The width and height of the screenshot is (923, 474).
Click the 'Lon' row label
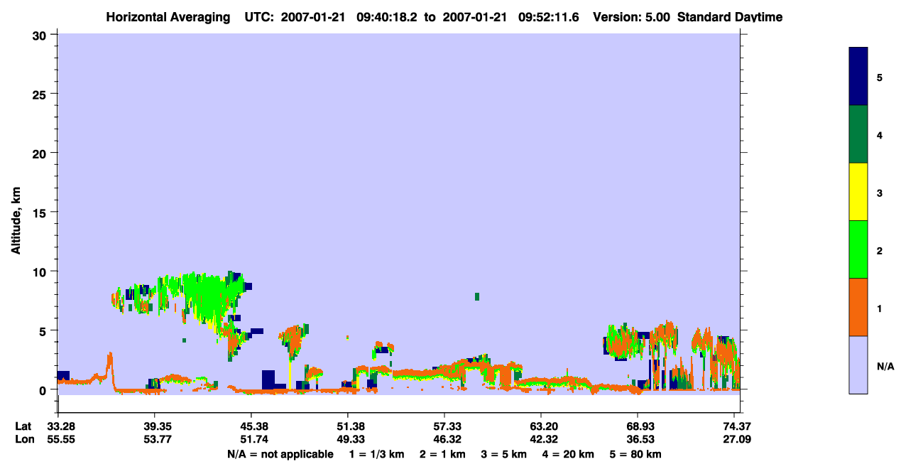[24, 439]
